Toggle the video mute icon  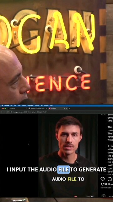click(92, 196)
